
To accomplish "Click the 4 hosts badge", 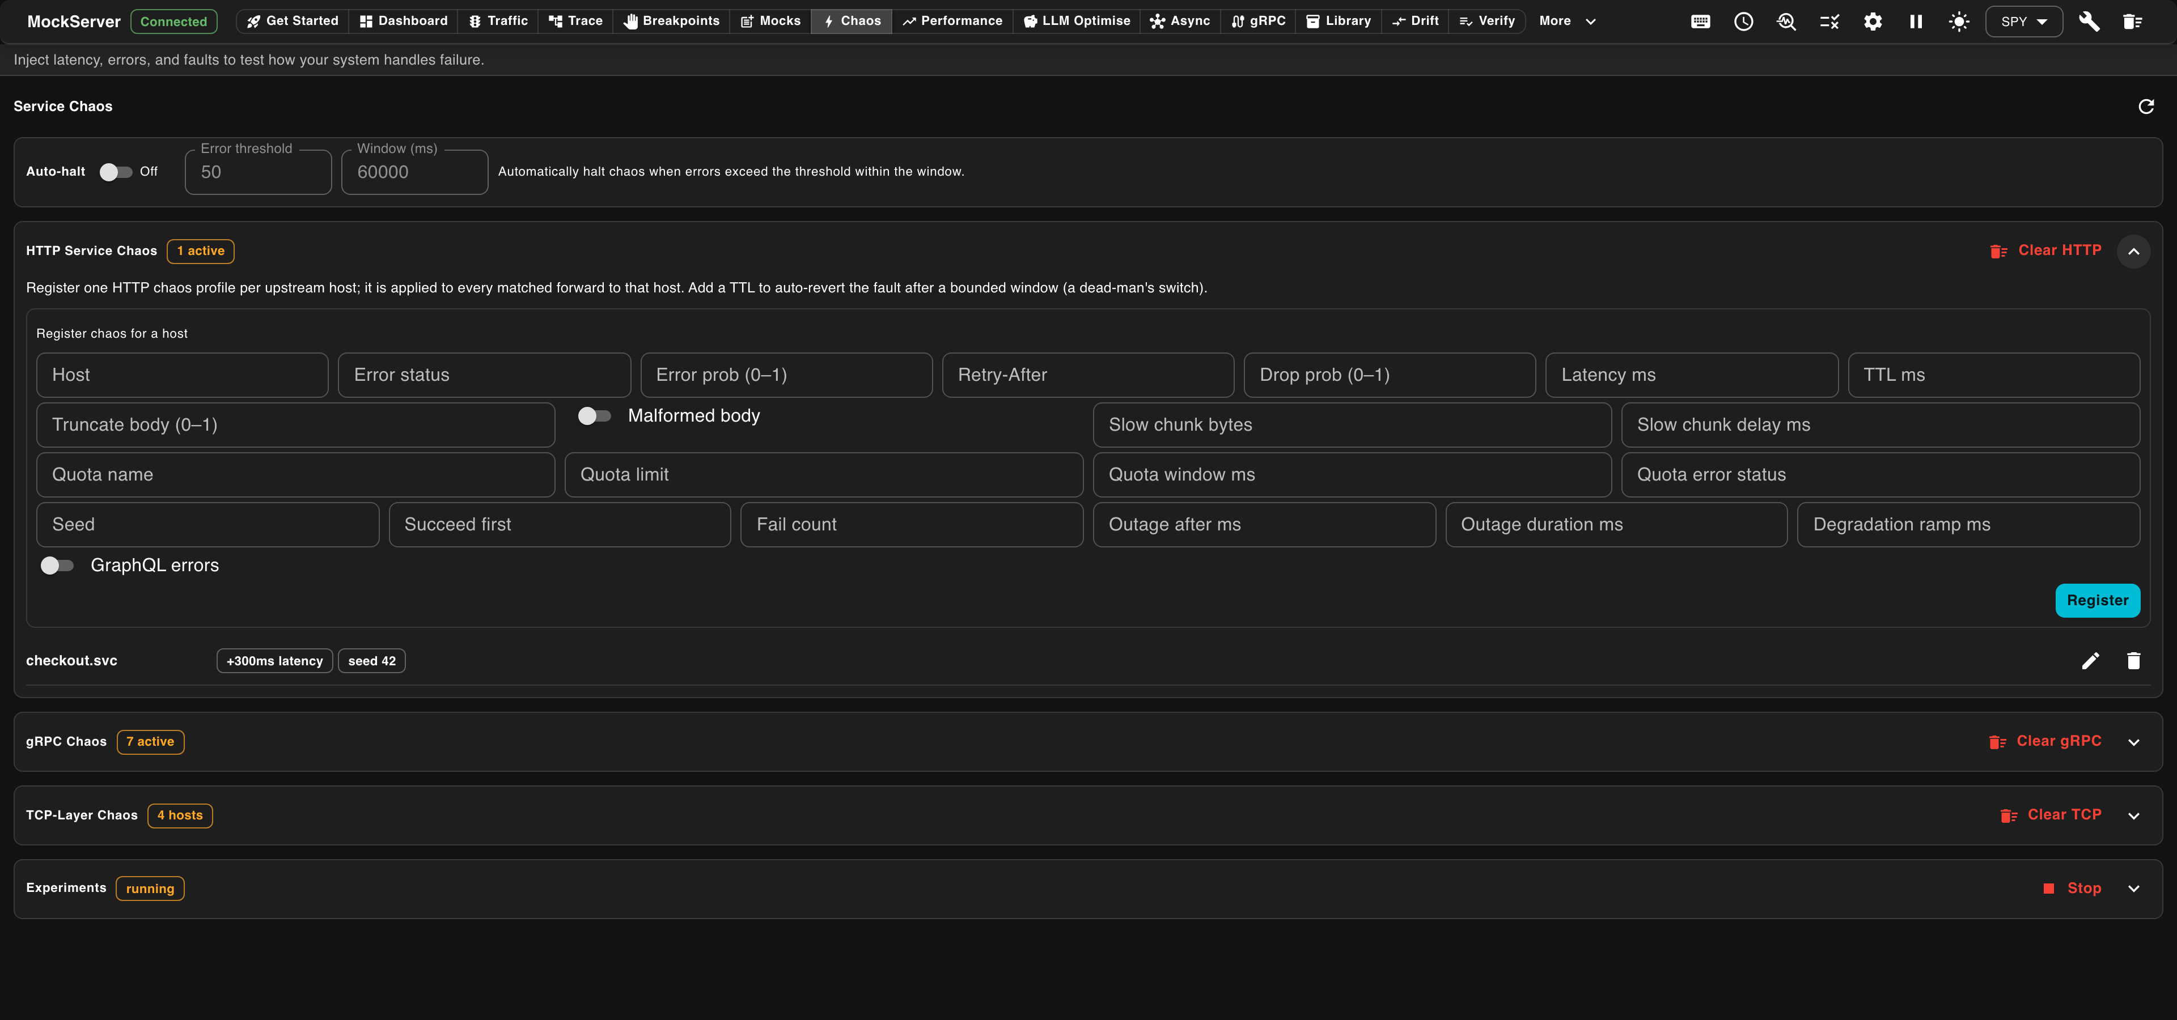I will click(x=180, y=815).
